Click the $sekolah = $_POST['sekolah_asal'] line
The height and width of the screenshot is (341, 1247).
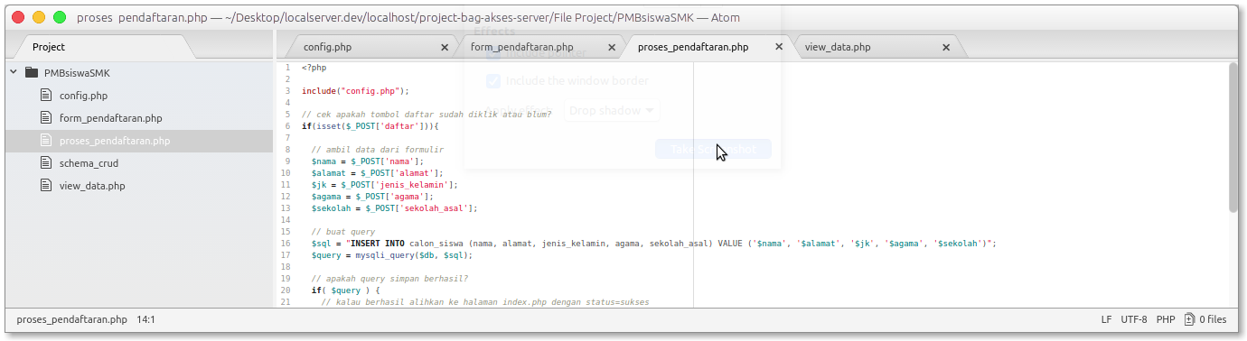(x=394, y=208)
